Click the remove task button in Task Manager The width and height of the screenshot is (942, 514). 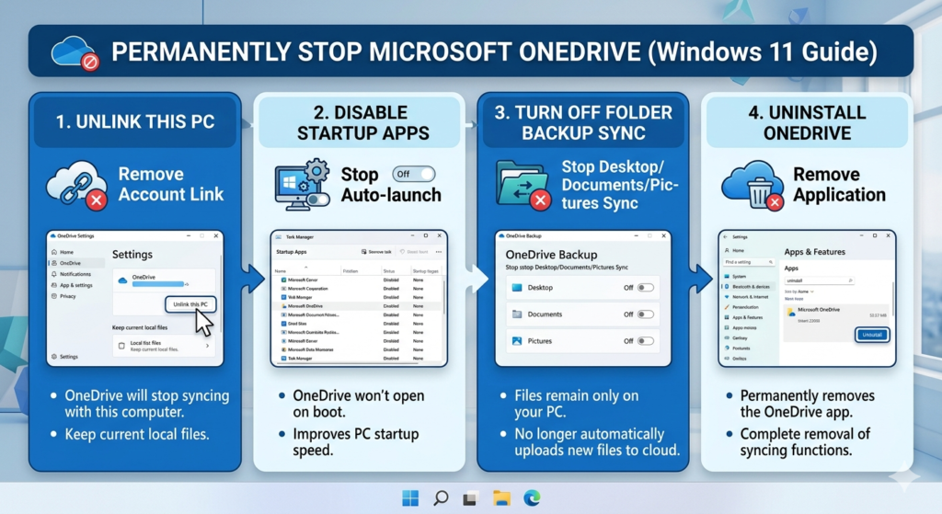pos(376,252)
